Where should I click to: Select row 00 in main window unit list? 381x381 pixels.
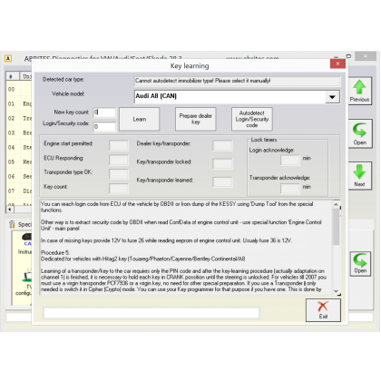click(19, 89)
